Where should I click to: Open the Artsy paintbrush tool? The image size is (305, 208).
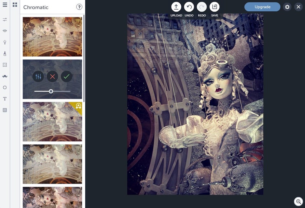[5, 54]
